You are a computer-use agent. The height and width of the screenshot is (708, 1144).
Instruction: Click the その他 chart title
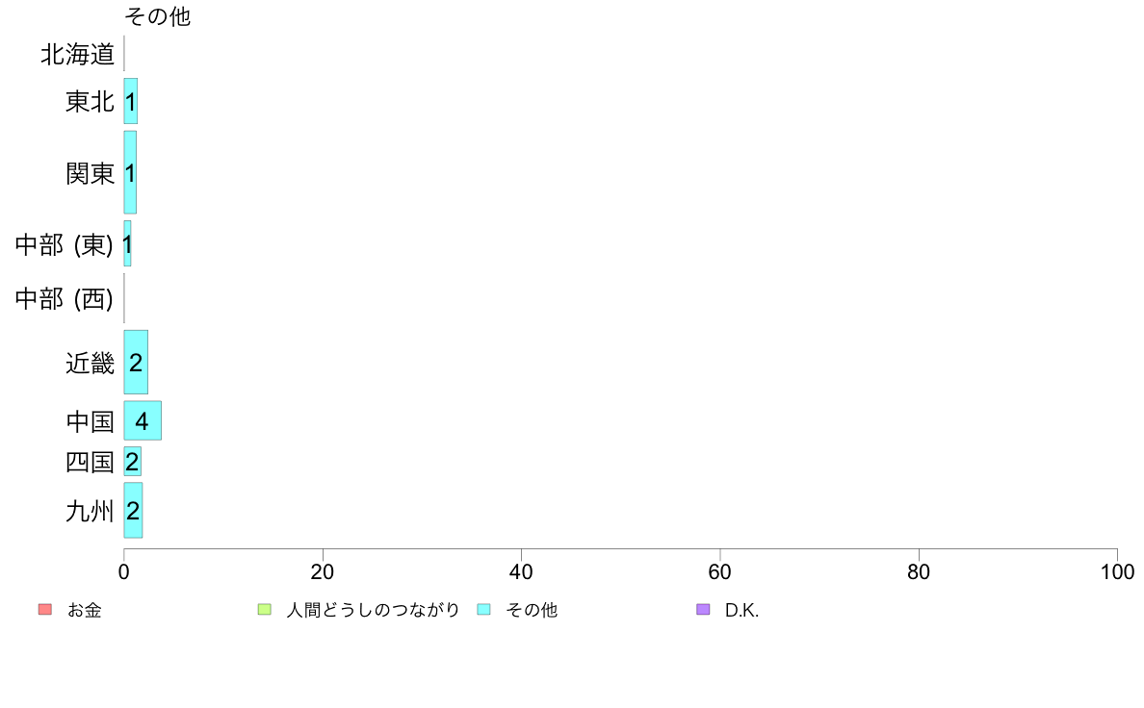(158, 16)
